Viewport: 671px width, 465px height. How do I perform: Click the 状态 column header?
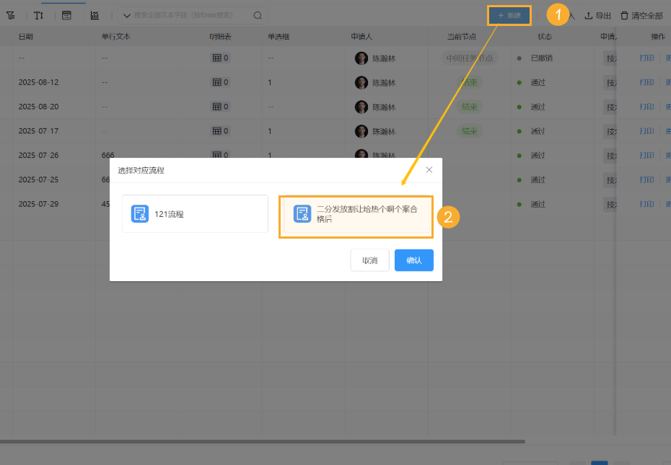545,36
